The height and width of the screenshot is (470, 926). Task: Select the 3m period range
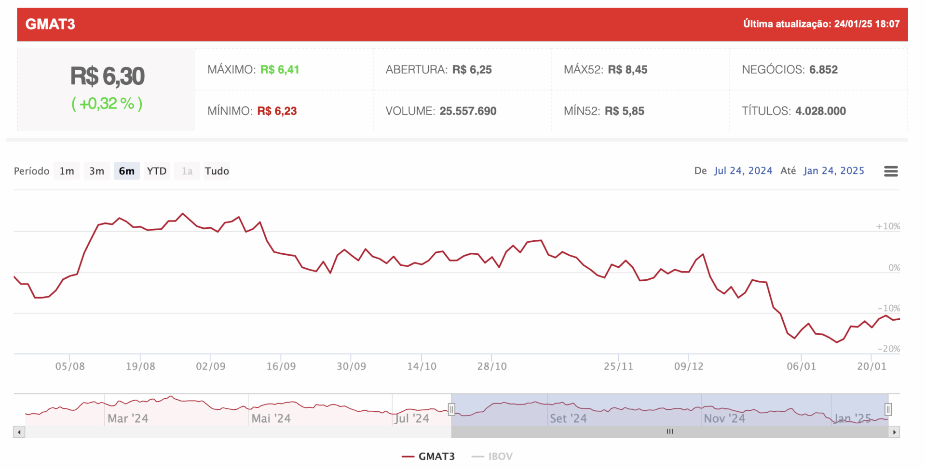point(96,171)
